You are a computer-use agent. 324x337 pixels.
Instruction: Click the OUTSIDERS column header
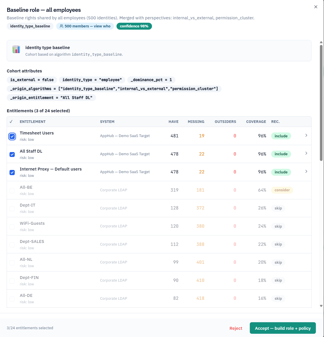click(x=225, y=122)
